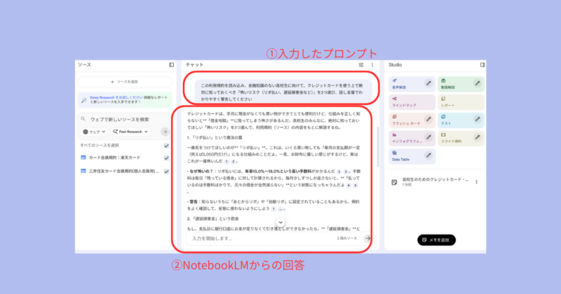
Task: Uncheck the カード会員規約 | 楽天カード source
Action: (166, 157)
